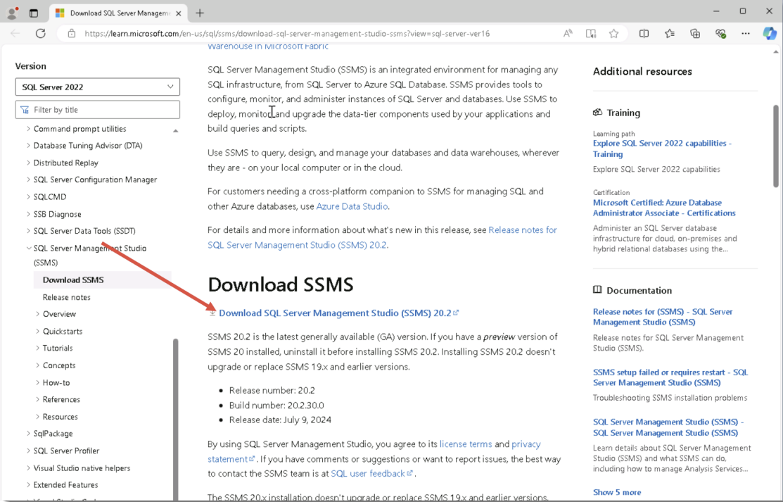Expand Command prompt utilities node

(28, 129)
